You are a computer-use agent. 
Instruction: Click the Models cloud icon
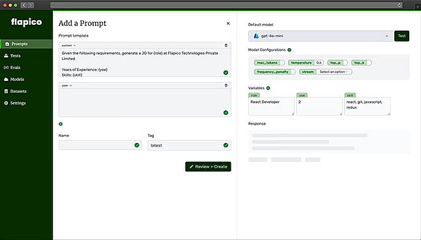pos(6,80)
